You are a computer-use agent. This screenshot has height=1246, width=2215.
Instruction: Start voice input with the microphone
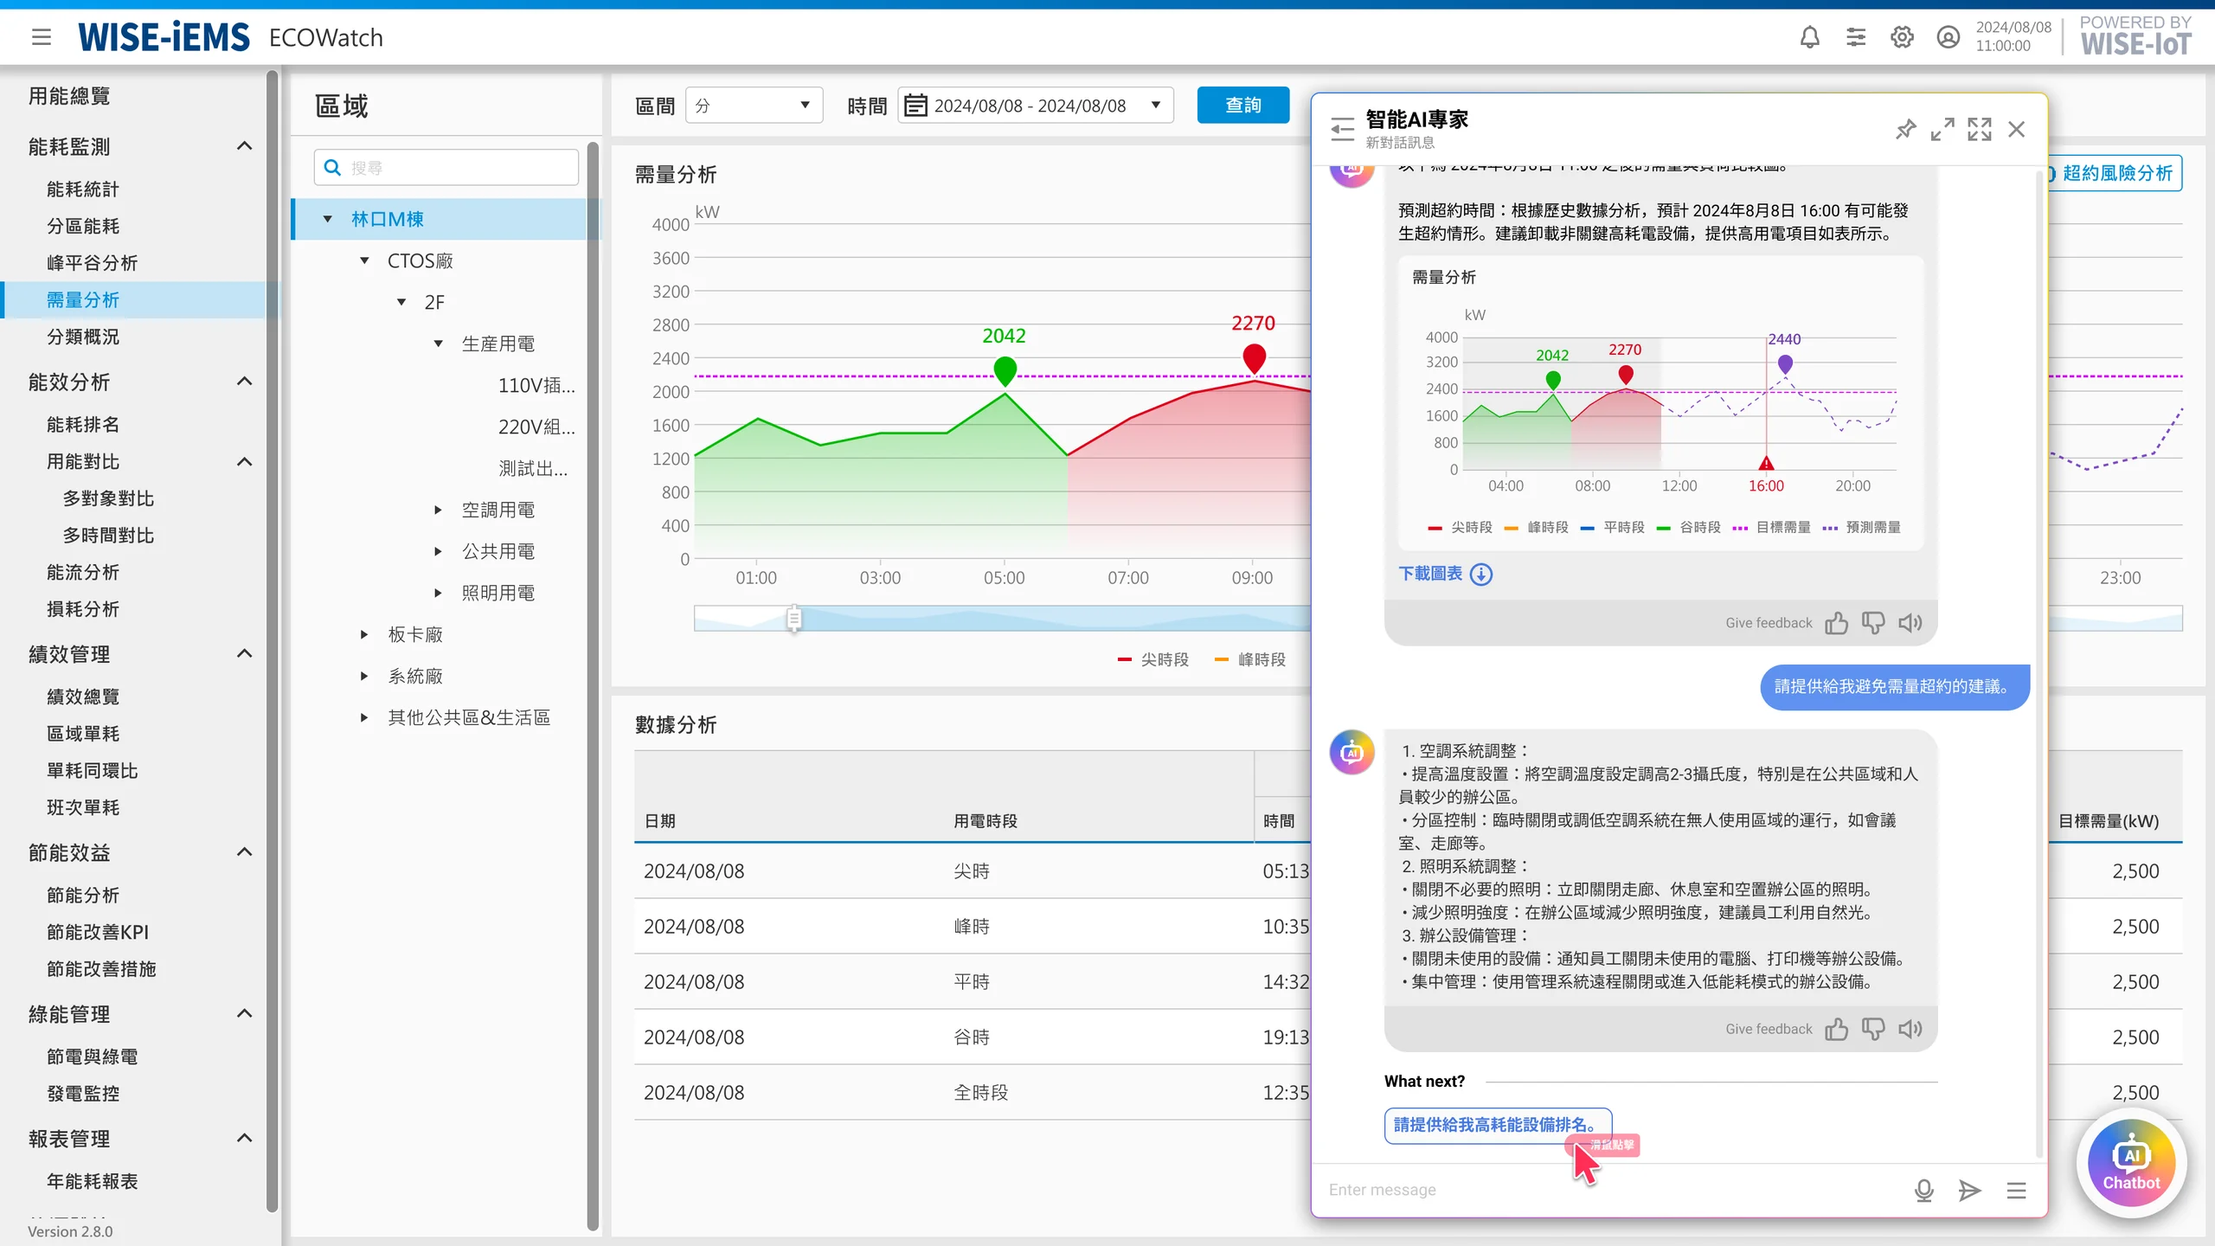[x=1924, y=1191]
